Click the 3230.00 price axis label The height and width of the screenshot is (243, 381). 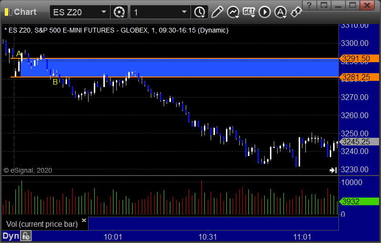tap(355, 169)
